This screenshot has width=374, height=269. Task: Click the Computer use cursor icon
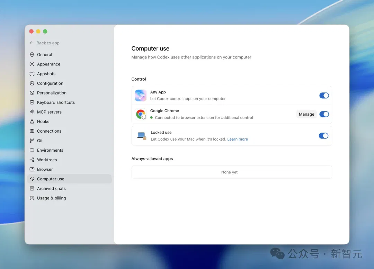[32, 179]
